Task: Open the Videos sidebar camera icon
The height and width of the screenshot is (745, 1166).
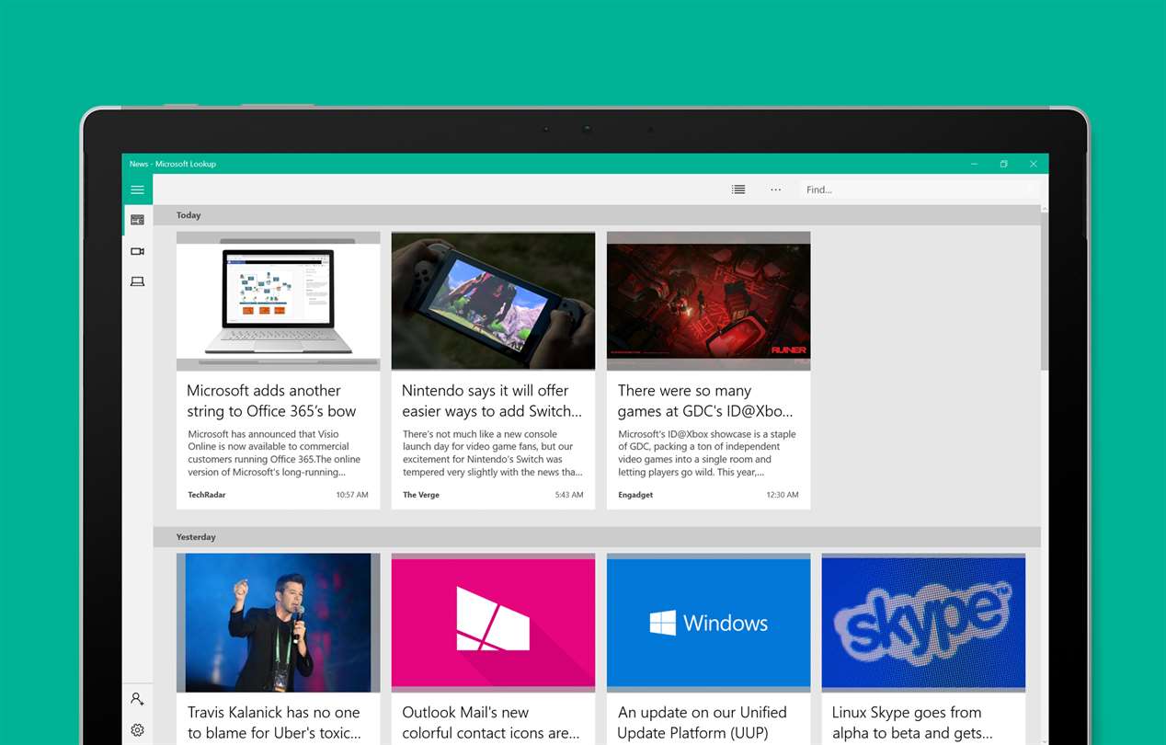Action: tap(137, 251)
